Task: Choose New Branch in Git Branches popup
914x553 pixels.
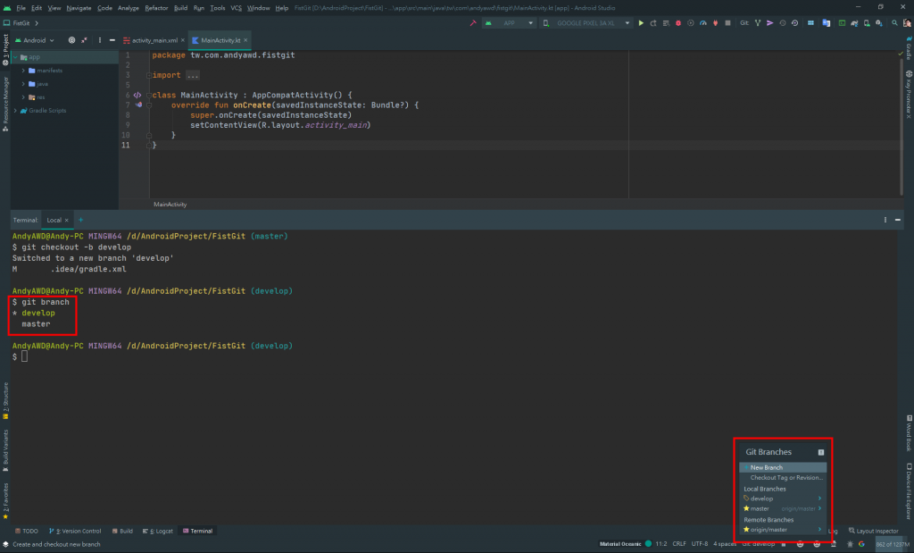Action: click(x=783, y=468)
